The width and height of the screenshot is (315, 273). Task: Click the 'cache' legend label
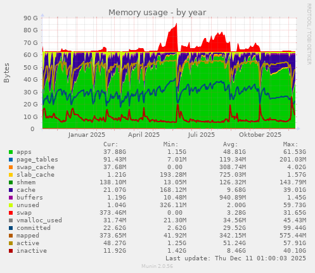click(x=26, y=190)
